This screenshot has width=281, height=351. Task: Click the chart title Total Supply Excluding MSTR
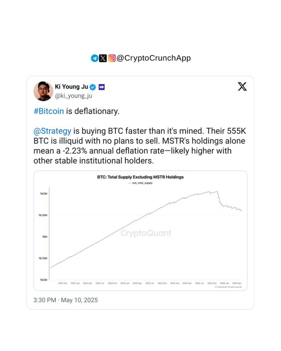coord(140,177)
